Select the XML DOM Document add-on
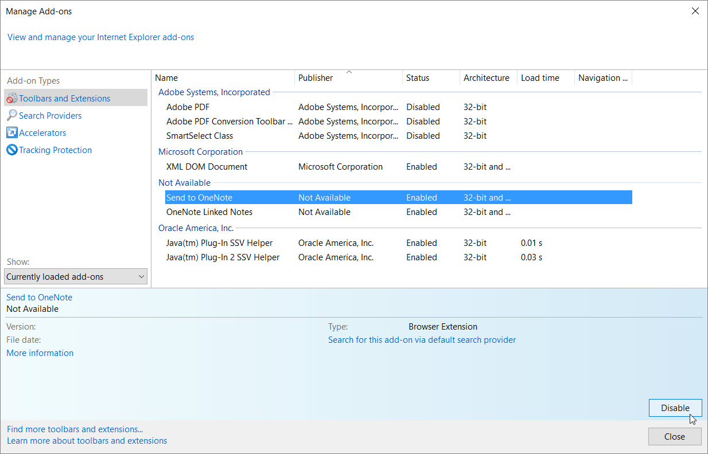The image size is (708, 454). coord(399,167)
